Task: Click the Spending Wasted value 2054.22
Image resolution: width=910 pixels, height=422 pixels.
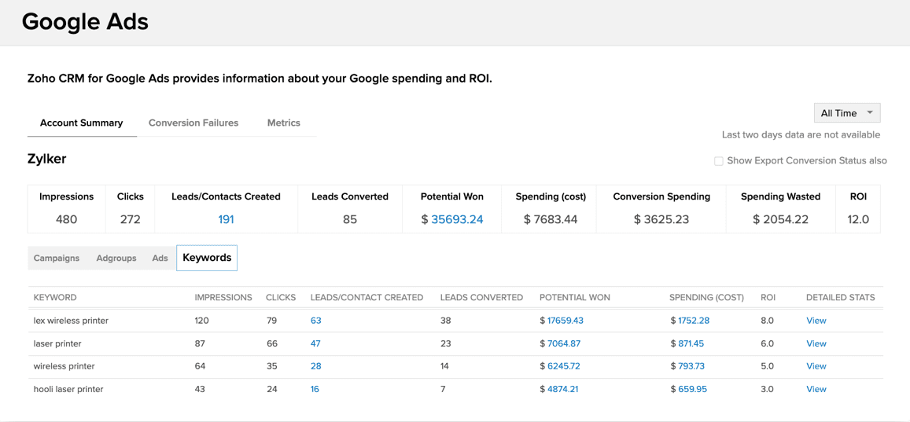Action: point(780,220)
